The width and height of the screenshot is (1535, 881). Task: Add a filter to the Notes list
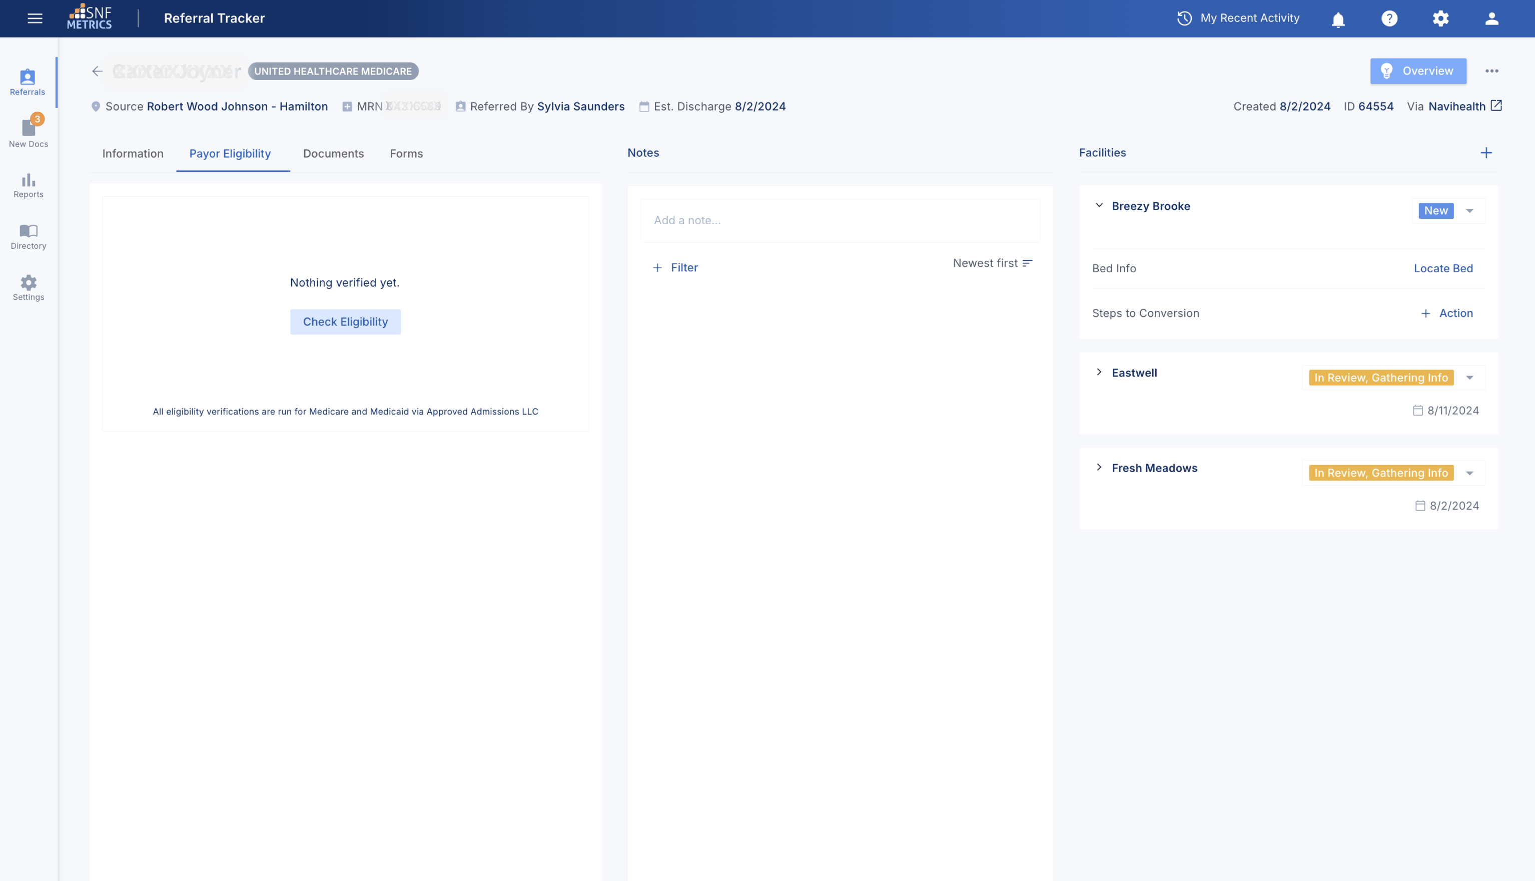tap(675, 267)
